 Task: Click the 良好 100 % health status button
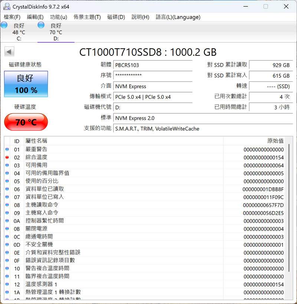pyautogui.click(x=26, y=84)
